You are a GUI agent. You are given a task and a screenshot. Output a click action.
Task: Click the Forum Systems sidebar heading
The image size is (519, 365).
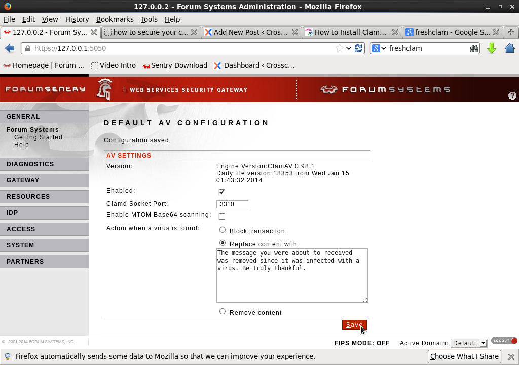point(32,129)
